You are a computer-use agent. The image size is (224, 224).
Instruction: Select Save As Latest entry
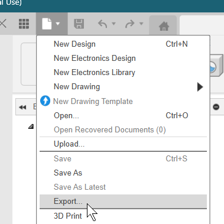click(x=123, y=187)
